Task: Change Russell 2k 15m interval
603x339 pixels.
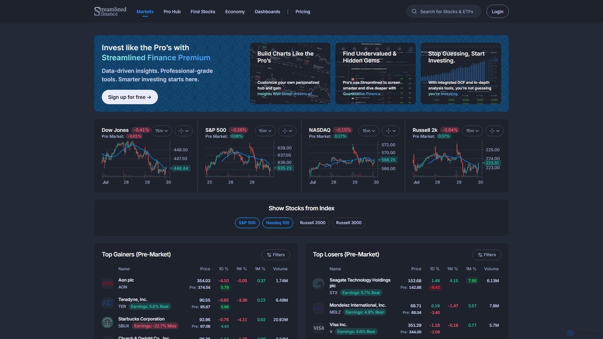Action: 473,131
